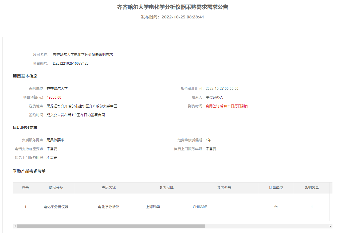Click the 售后服务要求 section heading
Image resolution: width=341 pixels, height=233 pixels.
25,127
